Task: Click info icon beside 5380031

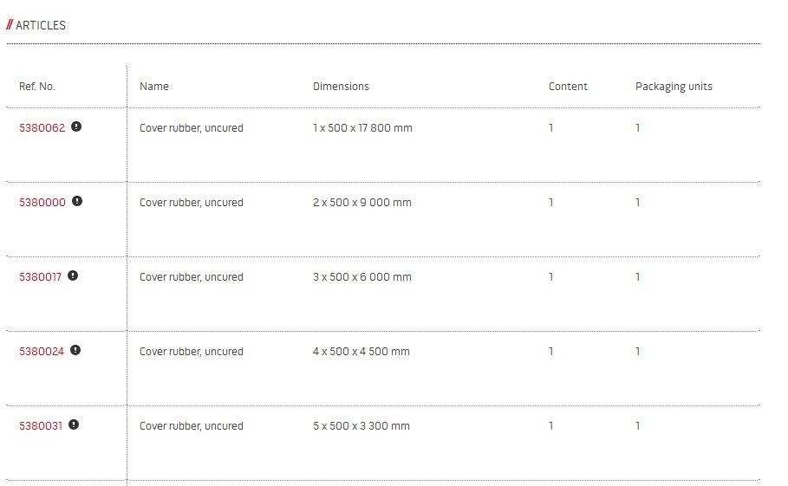Action: pos(74,424)
